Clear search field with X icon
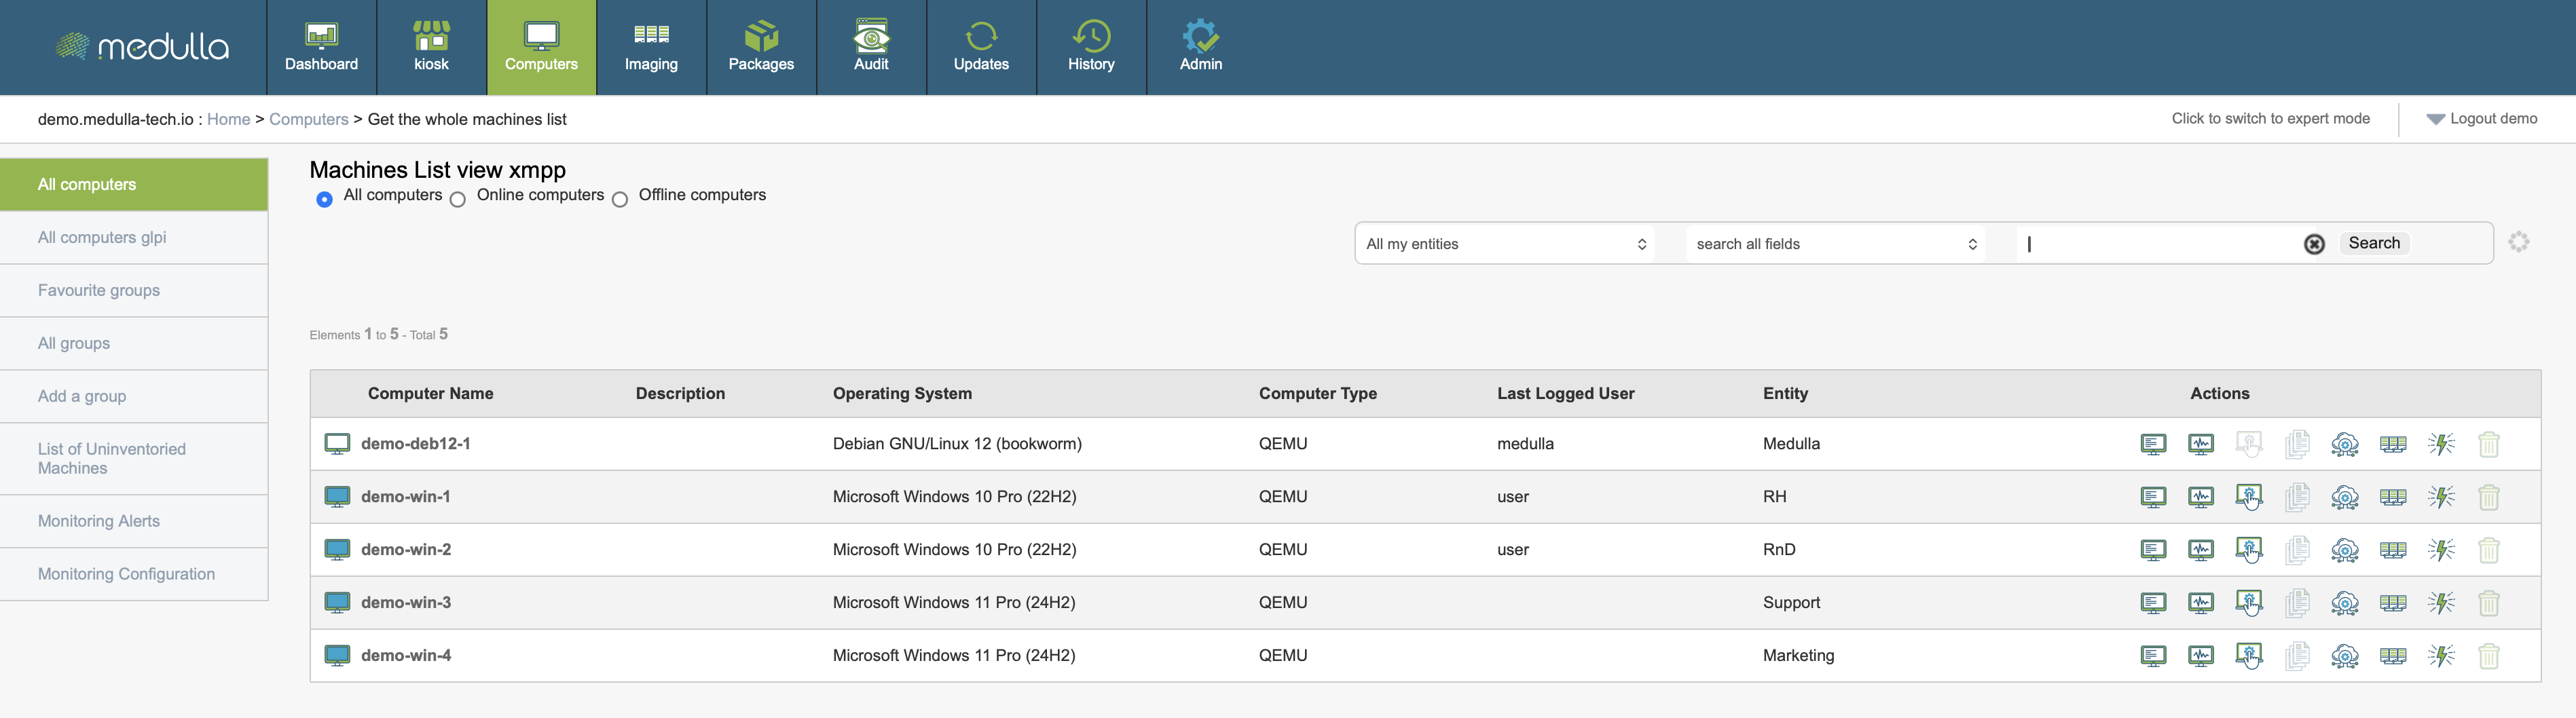This screenshot has width=2576, height=718. (x=2314, y=244)
